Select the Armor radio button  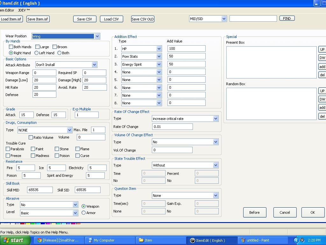tap(84, 213)
